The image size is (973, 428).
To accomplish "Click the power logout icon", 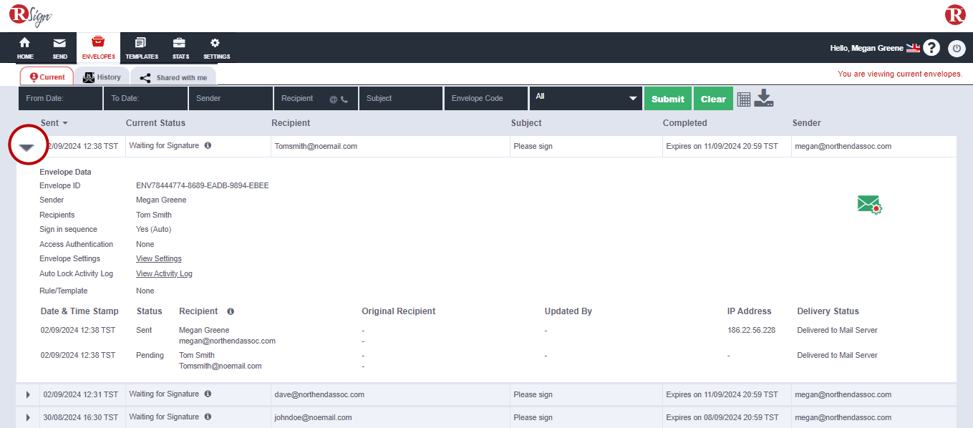I will point(957,49).
